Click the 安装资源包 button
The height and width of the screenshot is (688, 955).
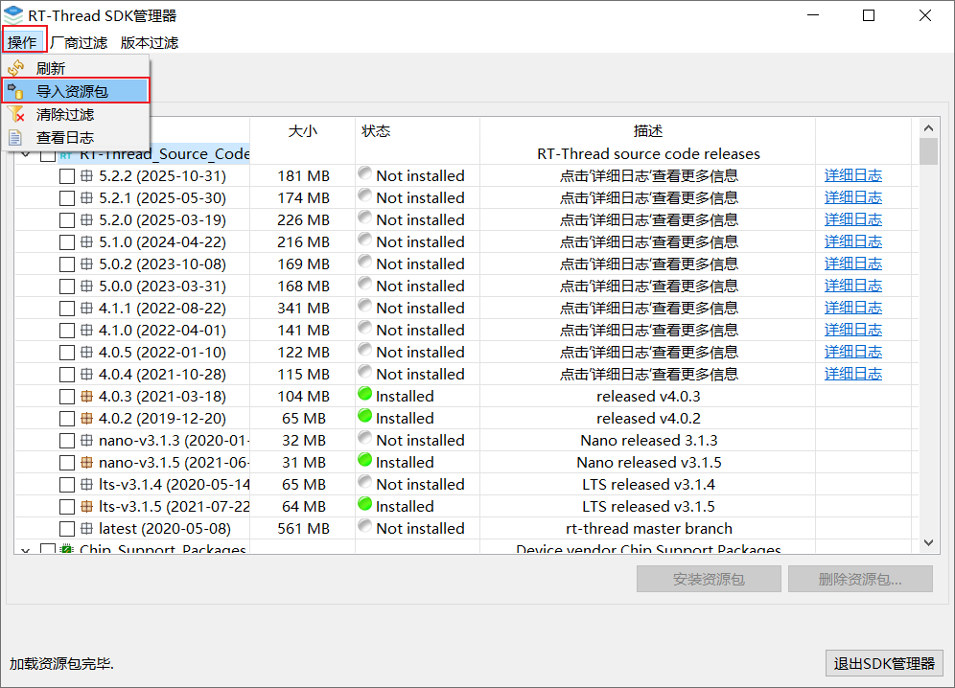pos(709,579)
